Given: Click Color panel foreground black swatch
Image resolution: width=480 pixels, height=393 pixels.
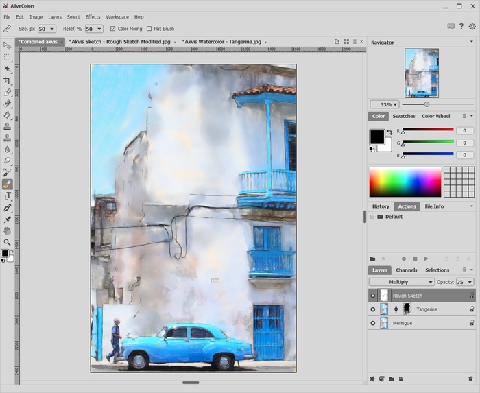Looking at the screenshot, I should (377, 136).
